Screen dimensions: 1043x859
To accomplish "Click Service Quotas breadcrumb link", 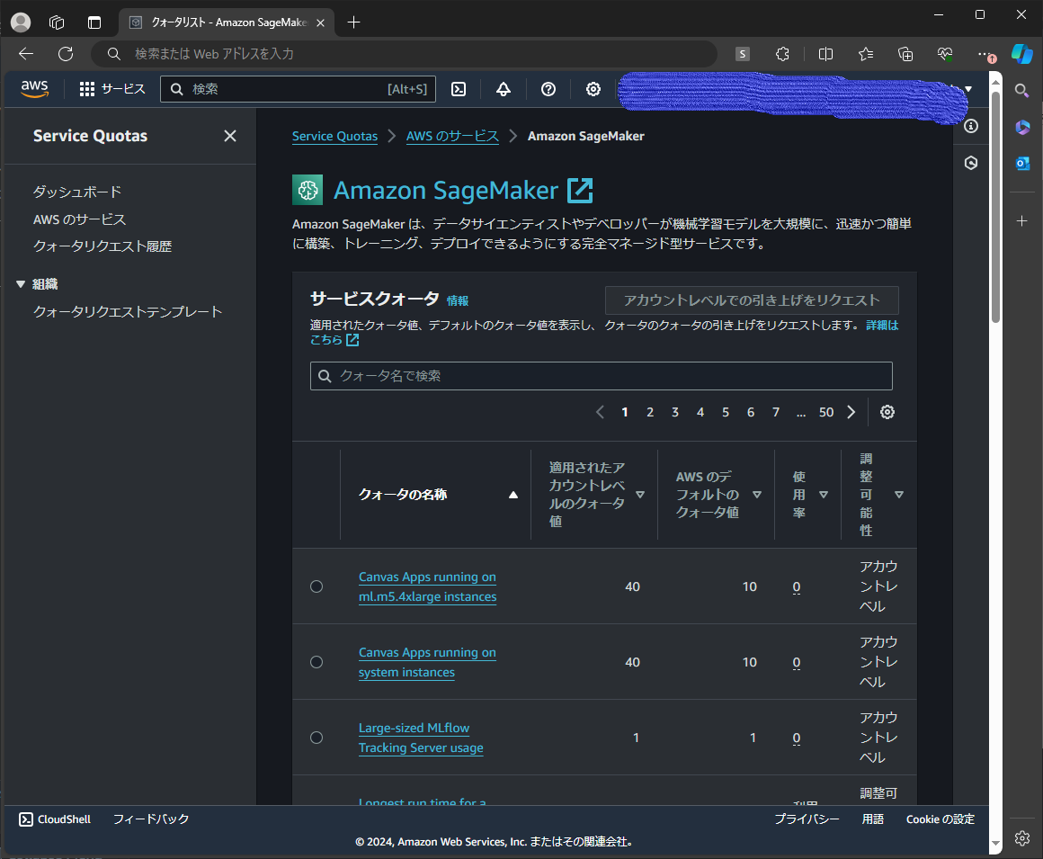I will (x=334, y=137).
